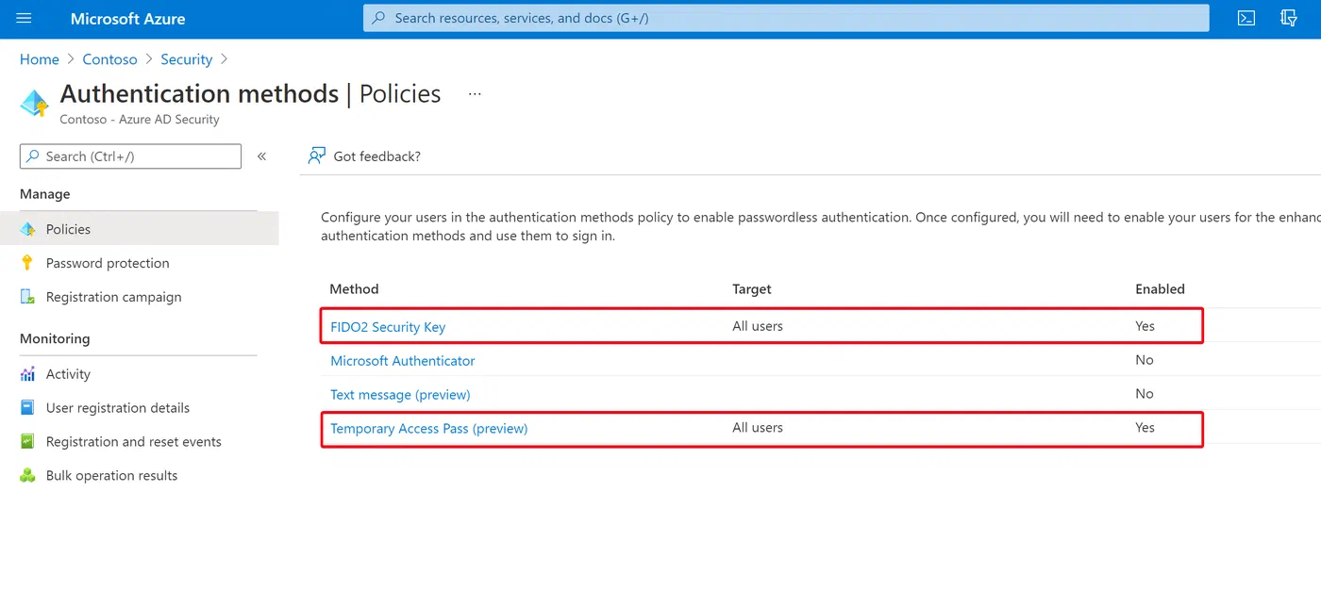The width and height of the screenshot is (1321, 590).
Task: Click No in Microsoft Authenticator row
Action: [1145, 360]
